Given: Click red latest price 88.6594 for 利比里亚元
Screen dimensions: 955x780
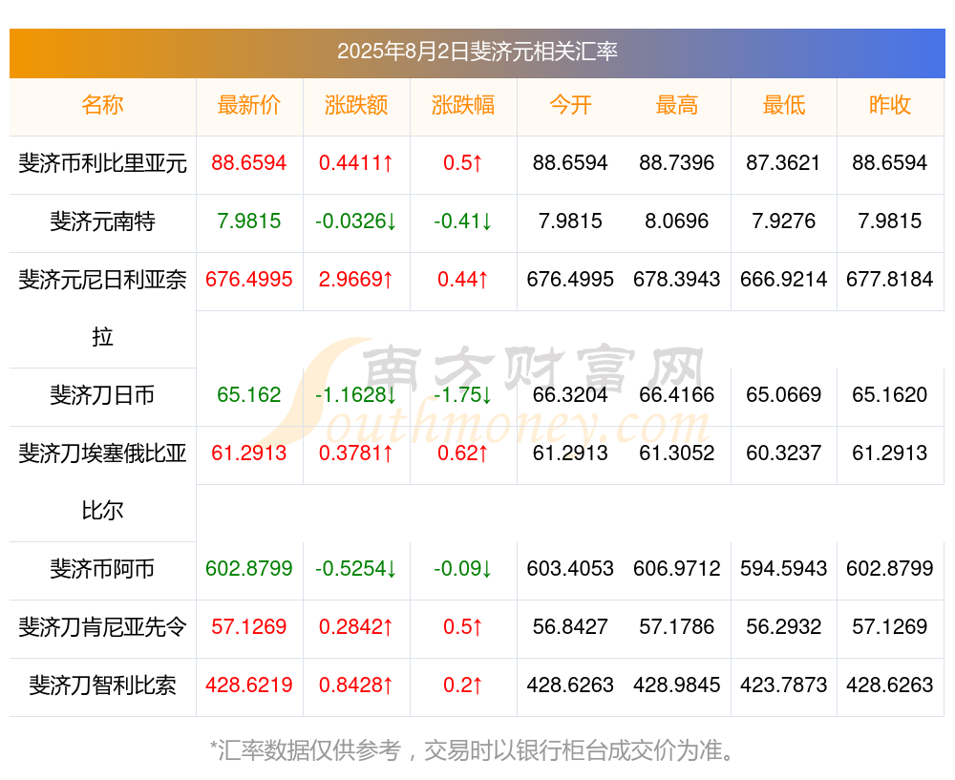Looking at the screenshot, I should [x=249, y=162].
